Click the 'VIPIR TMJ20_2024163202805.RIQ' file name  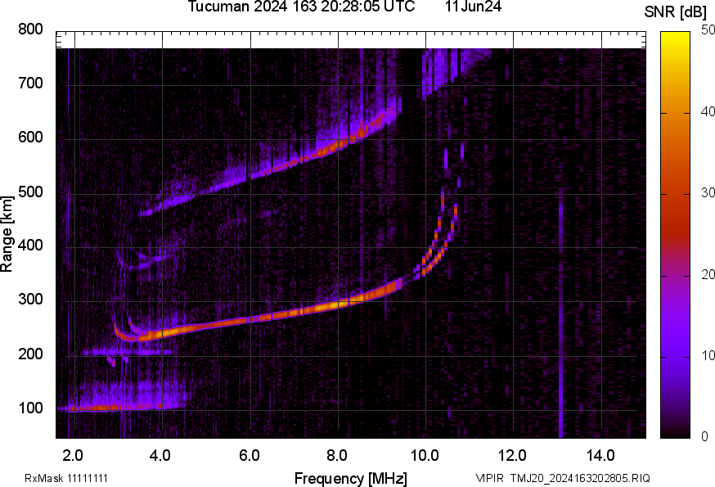click(x=563, y=478)
